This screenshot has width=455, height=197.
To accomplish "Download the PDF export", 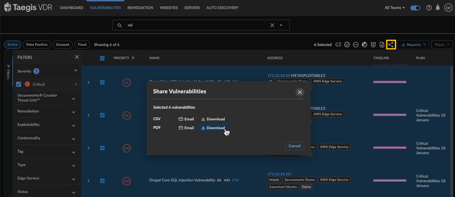I will [213, 128].
